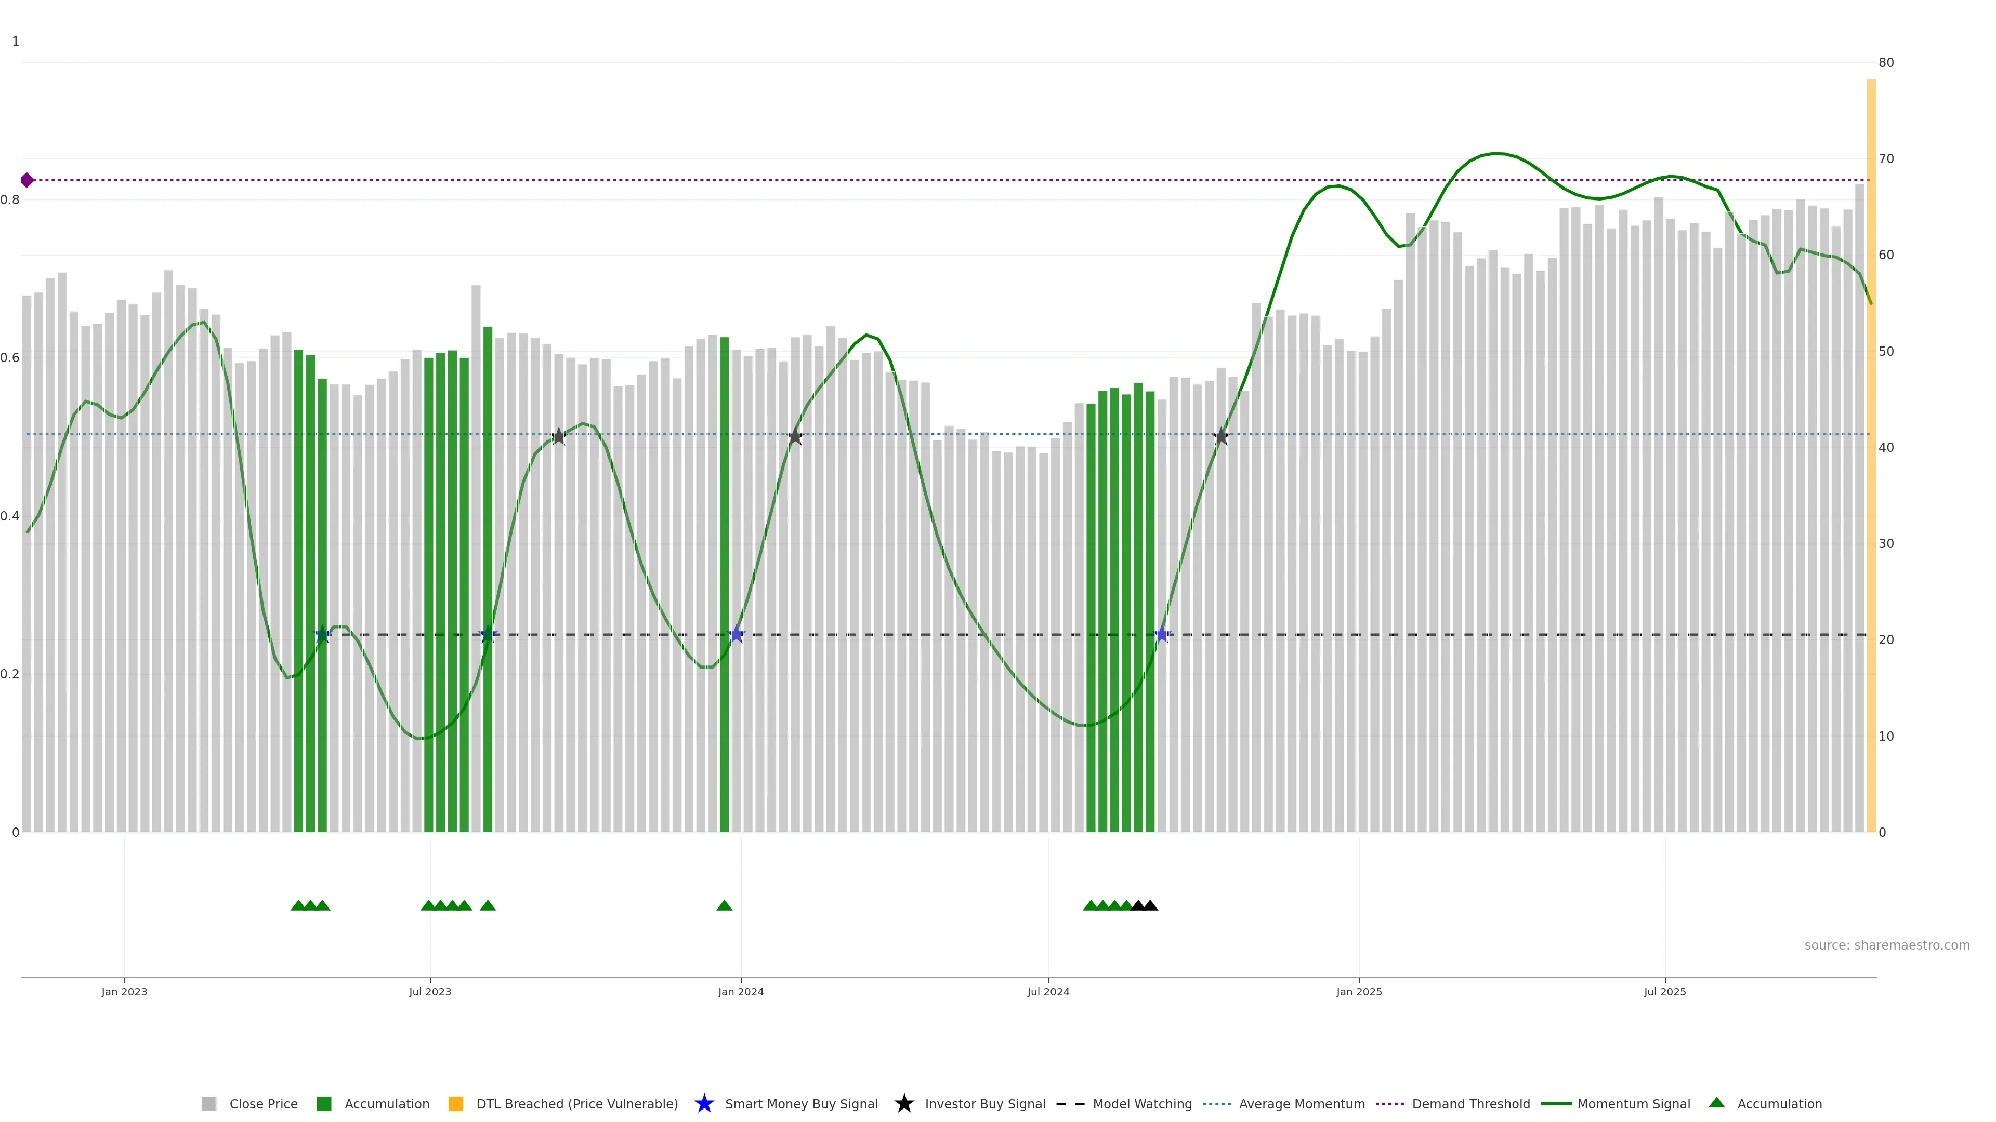Screen dimensions: 1996x1122
Task: Click the purple diamond on Demand Threshold line
Action: (27, 180)
